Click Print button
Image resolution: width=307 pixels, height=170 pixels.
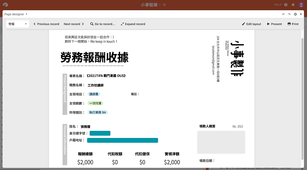(x=293, y=24)
